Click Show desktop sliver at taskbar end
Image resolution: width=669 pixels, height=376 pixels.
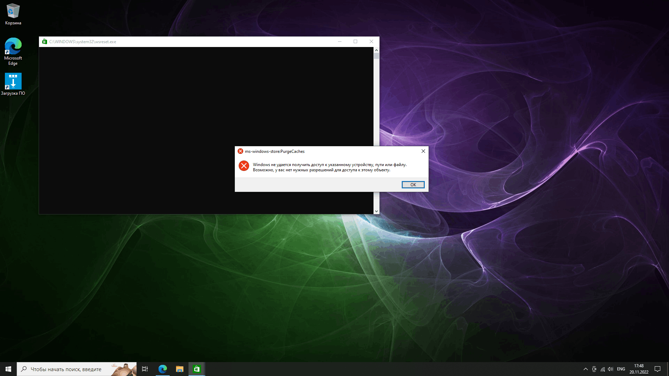(x=668, y=369)
